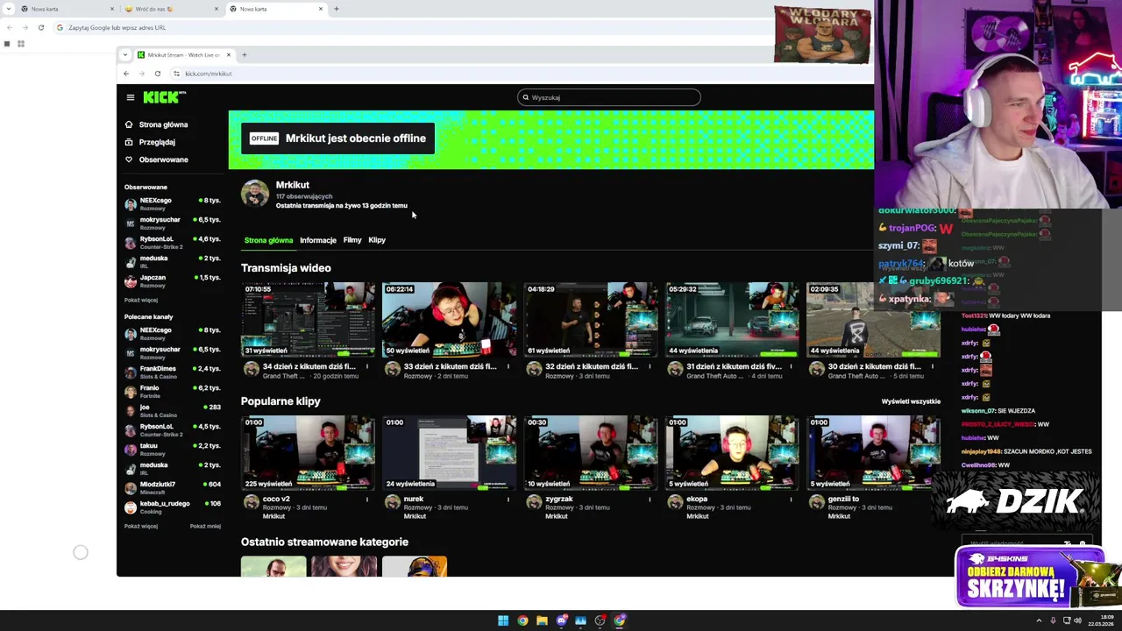Reload the kick.com/mrkikut page

pyautogui.click(x=158, y=74)
